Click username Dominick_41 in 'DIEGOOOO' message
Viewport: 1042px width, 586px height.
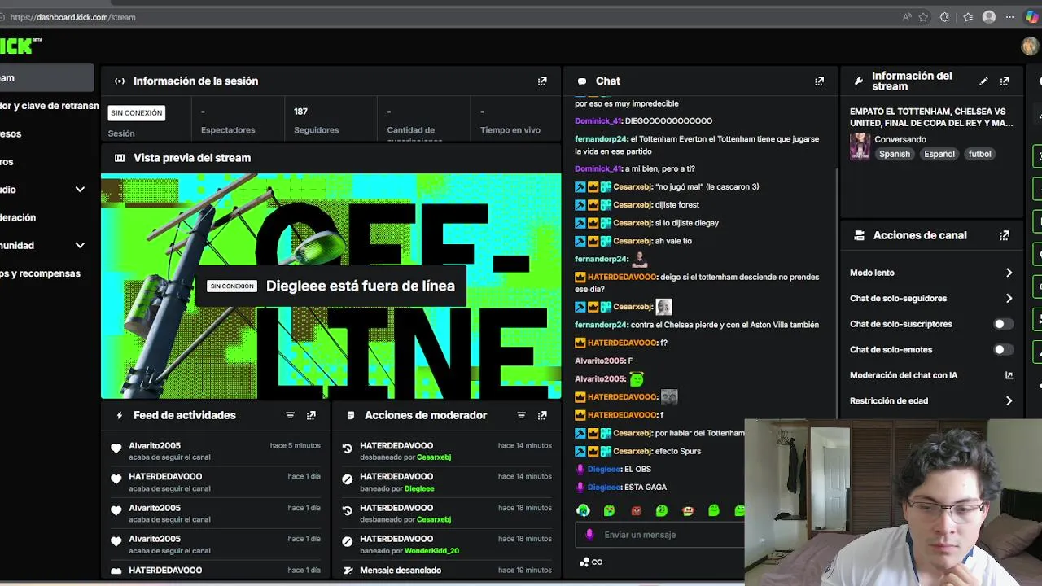[x=598, y=121]
